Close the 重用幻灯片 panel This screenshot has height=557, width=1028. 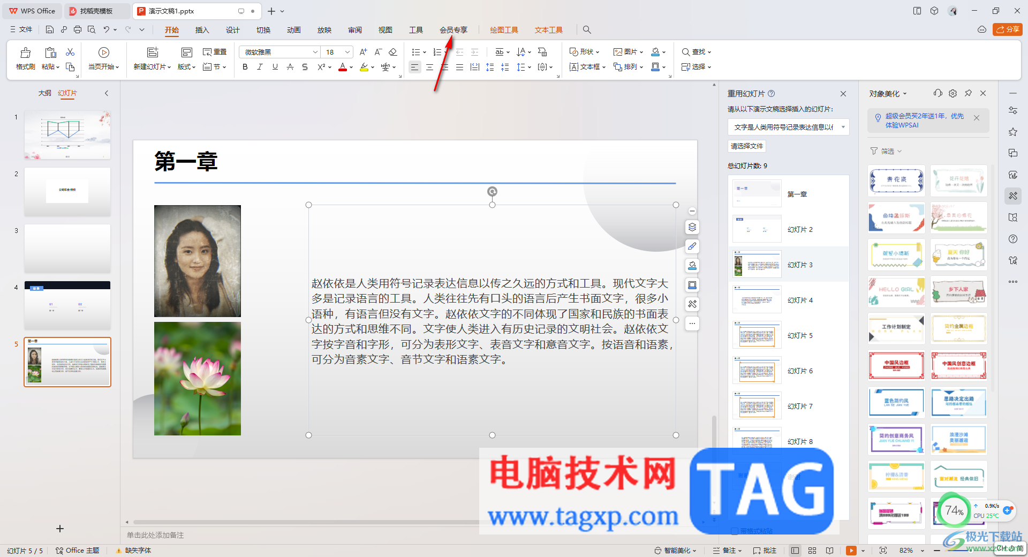843,94
